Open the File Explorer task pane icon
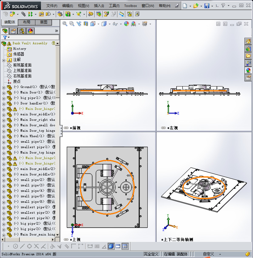 pos(248,56)
